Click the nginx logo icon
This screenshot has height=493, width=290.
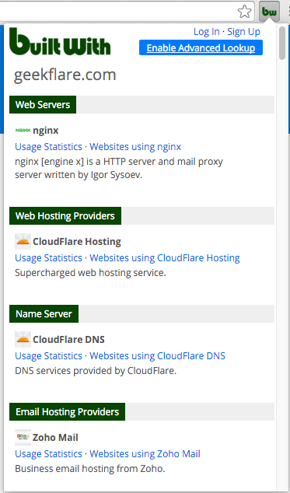pos(23,130)
